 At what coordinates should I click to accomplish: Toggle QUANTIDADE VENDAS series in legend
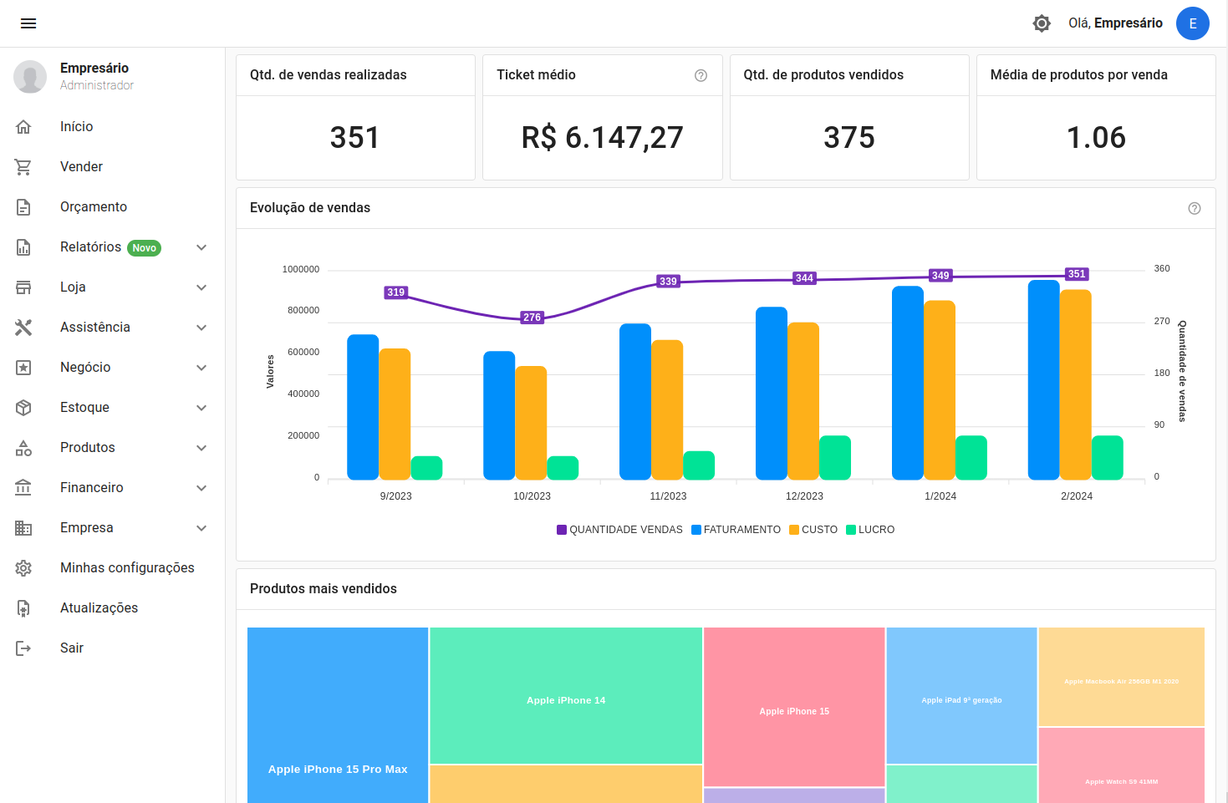(x=619, y=530)
